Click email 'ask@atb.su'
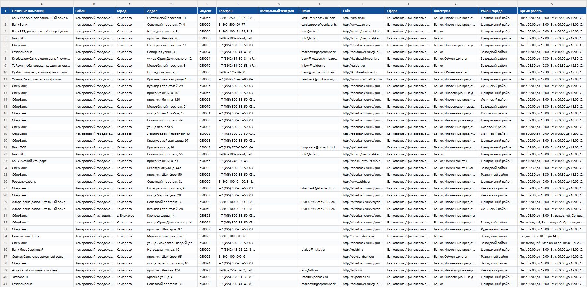The height and width of the screenshot is (293, 587). click(x=320, y=270)
